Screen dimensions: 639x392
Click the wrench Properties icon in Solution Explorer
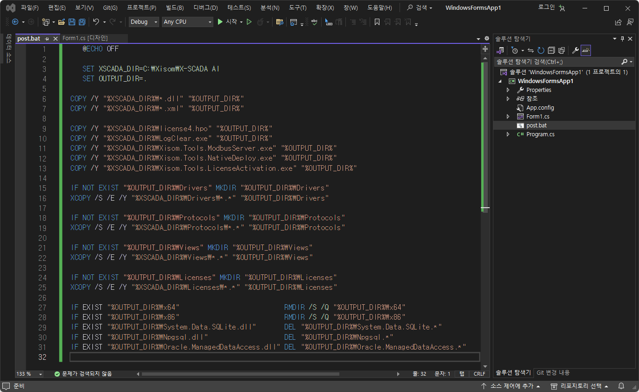pos(576,50)
